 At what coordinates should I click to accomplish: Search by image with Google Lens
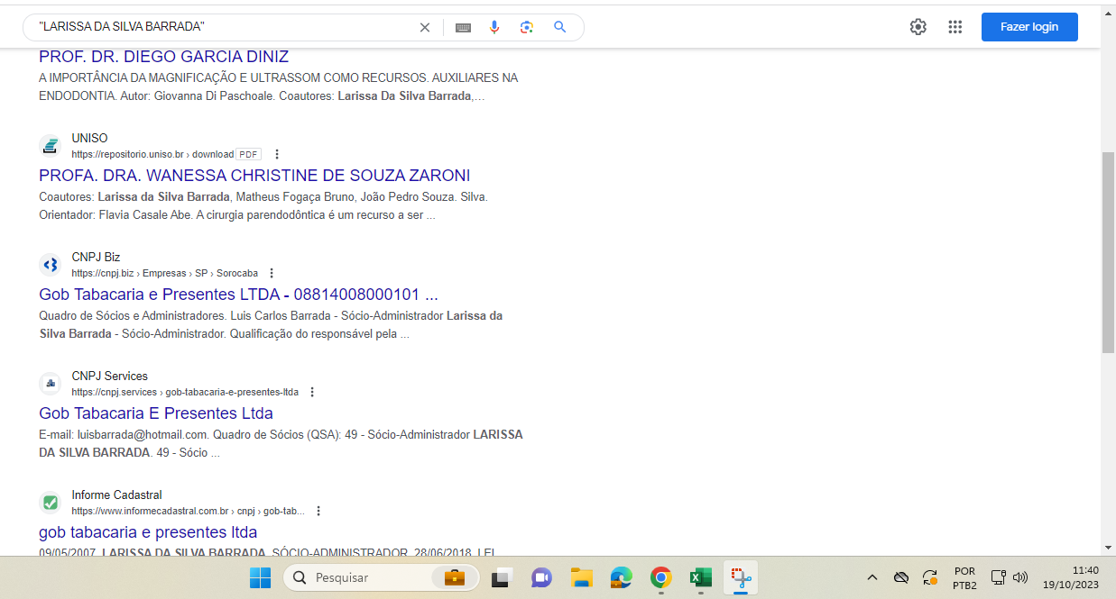(527, 27)
